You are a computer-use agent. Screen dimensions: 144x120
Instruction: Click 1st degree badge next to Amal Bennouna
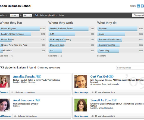point(37,100)
